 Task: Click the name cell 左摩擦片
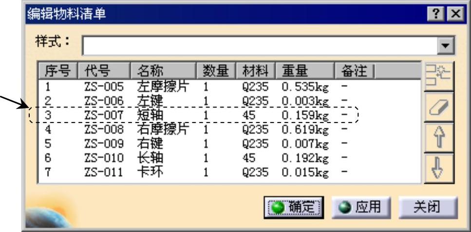(x=163, y=87)
